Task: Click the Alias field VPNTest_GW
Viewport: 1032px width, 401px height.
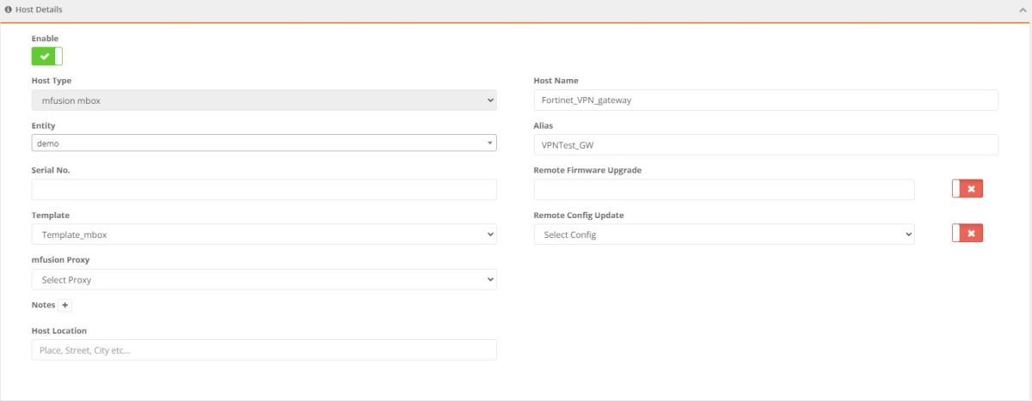Action: [765, 145]
